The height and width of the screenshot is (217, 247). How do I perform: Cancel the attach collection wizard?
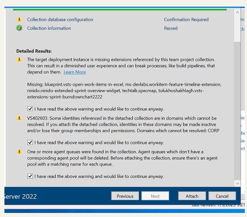[222, 196]
